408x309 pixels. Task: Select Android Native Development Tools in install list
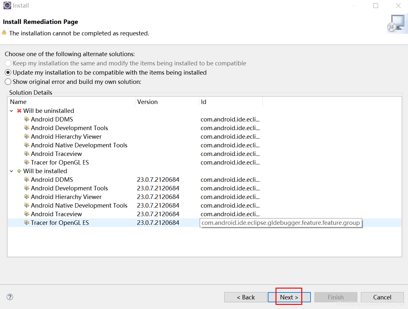(x=204, y=205)
